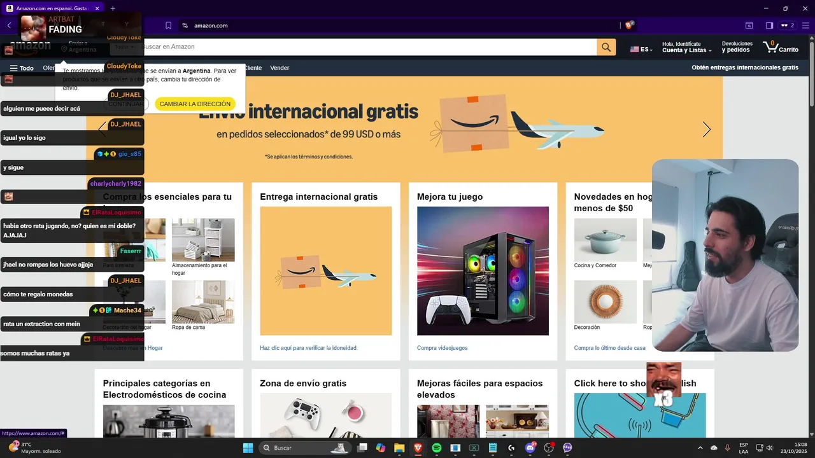Image resolution: width=815 pixels, height=458 pixels.
Task: Open Devoluciones y pedidos
Action: point(737,47)
